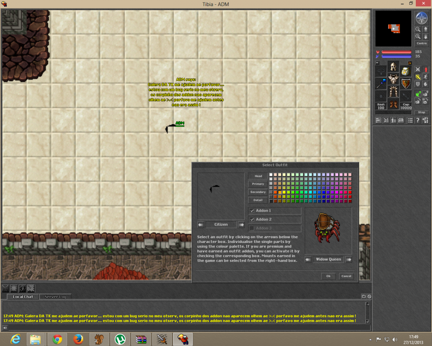This screenshot has height=346, width=432.
Task: Move minimap one floor down
Action: pos(426,36)
